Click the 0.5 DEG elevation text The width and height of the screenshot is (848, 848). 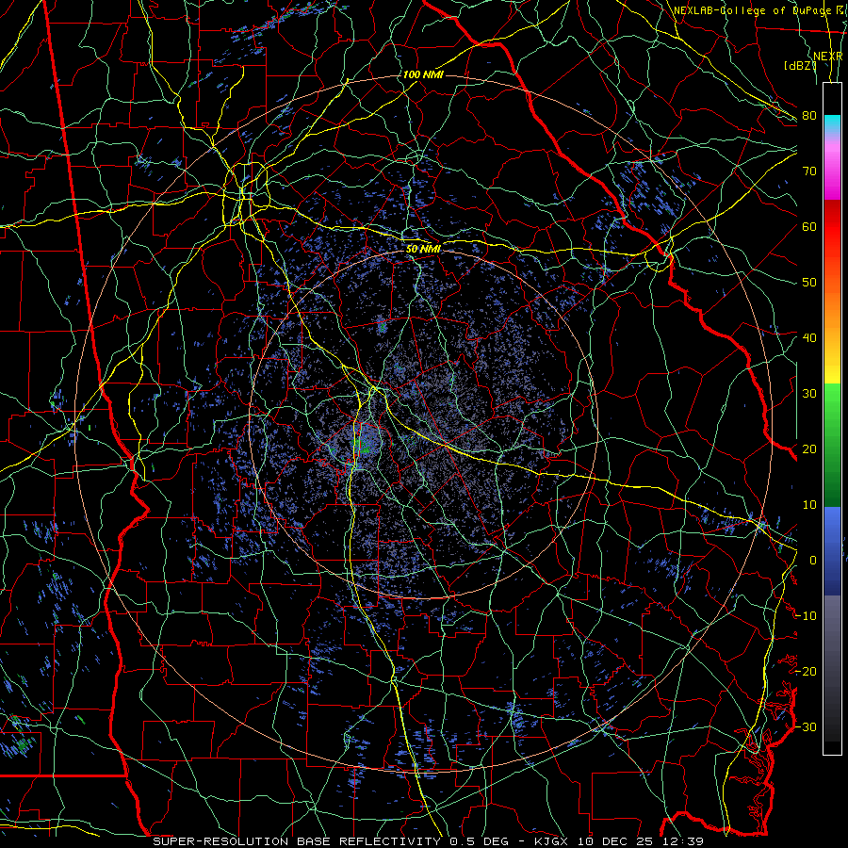tap(479, 841)
